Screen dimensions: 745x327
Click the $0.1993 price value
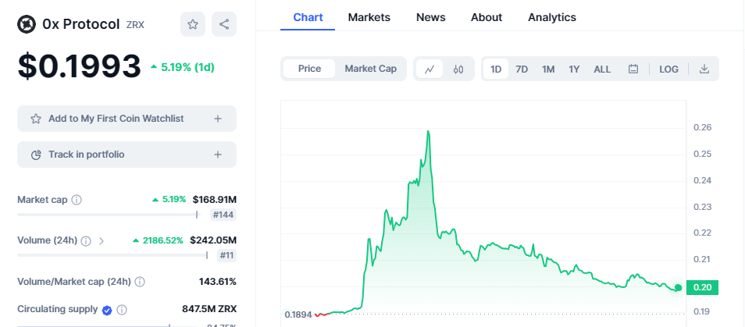click(x=80, y=66)
